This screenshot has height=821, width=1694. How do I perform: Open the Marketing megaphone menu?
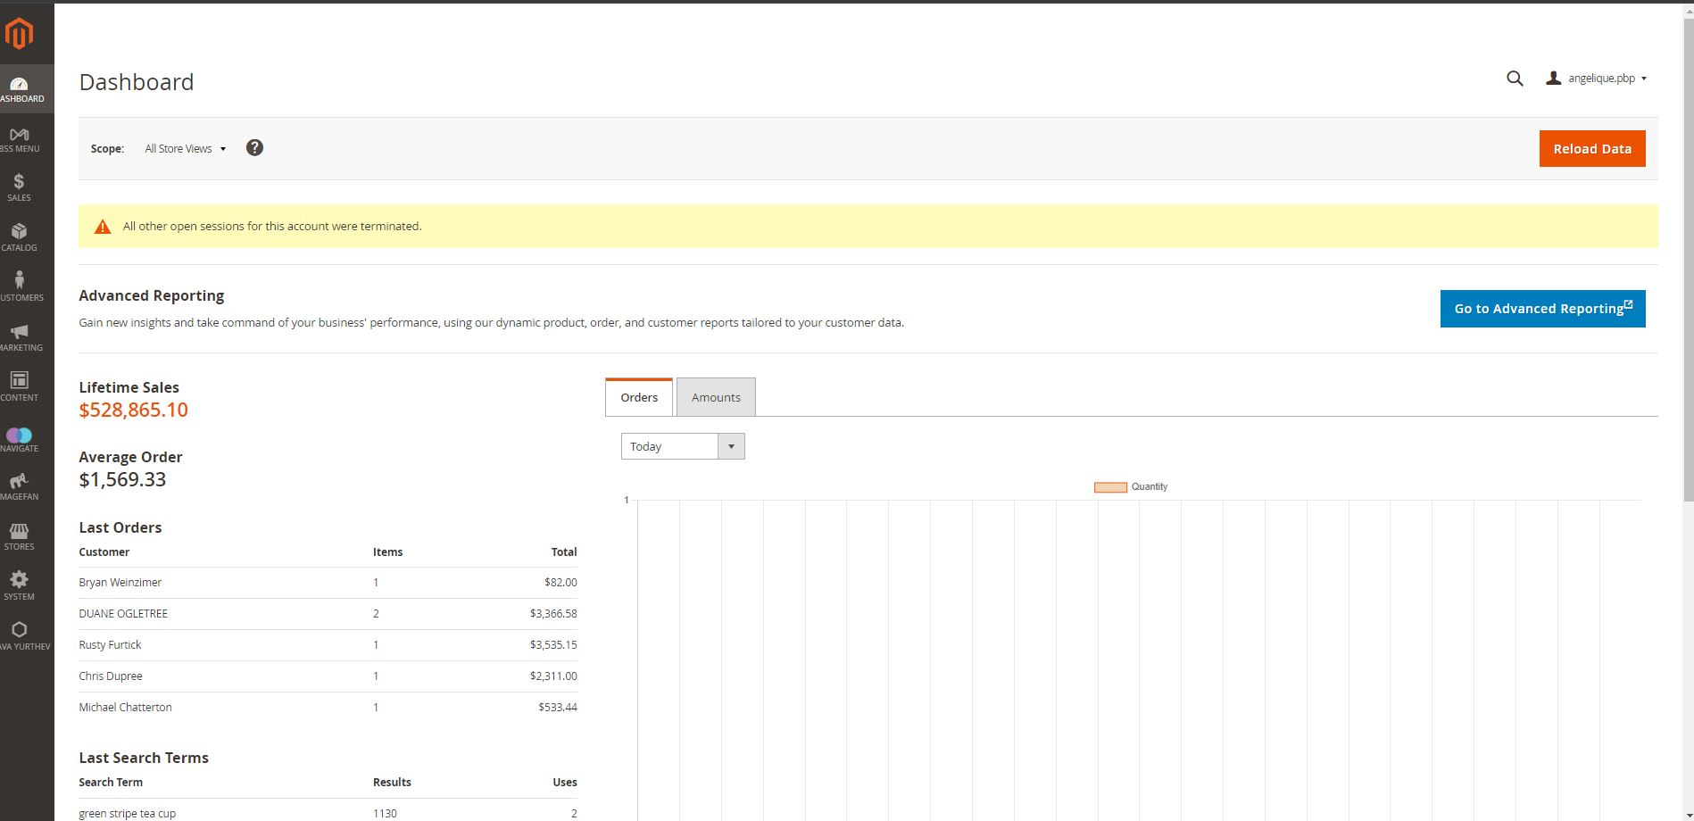pyautogui.click(x=19, y=337)
